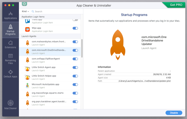Click the 4 KB agent size value
This screenshot has height=119, width=187.
click(x=168, y=78)
